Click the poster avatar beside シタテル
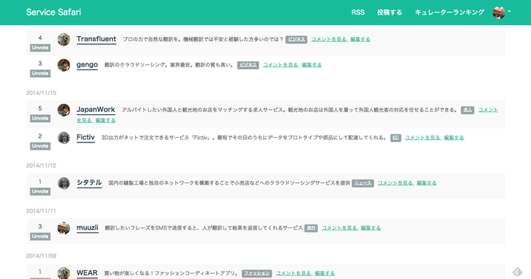Screen dimensions: 531x279 point(63,183)
